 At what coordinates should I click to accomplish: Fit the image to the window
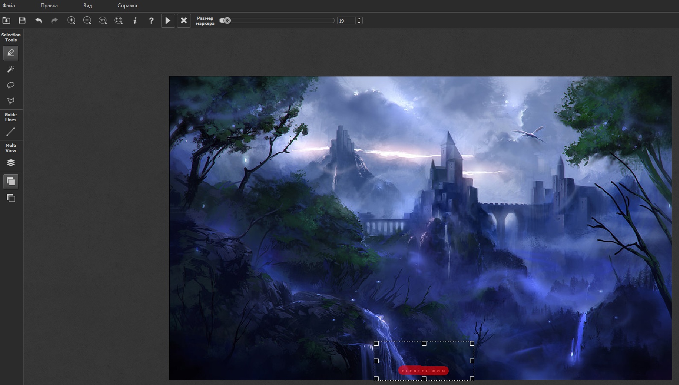[119, 20]
